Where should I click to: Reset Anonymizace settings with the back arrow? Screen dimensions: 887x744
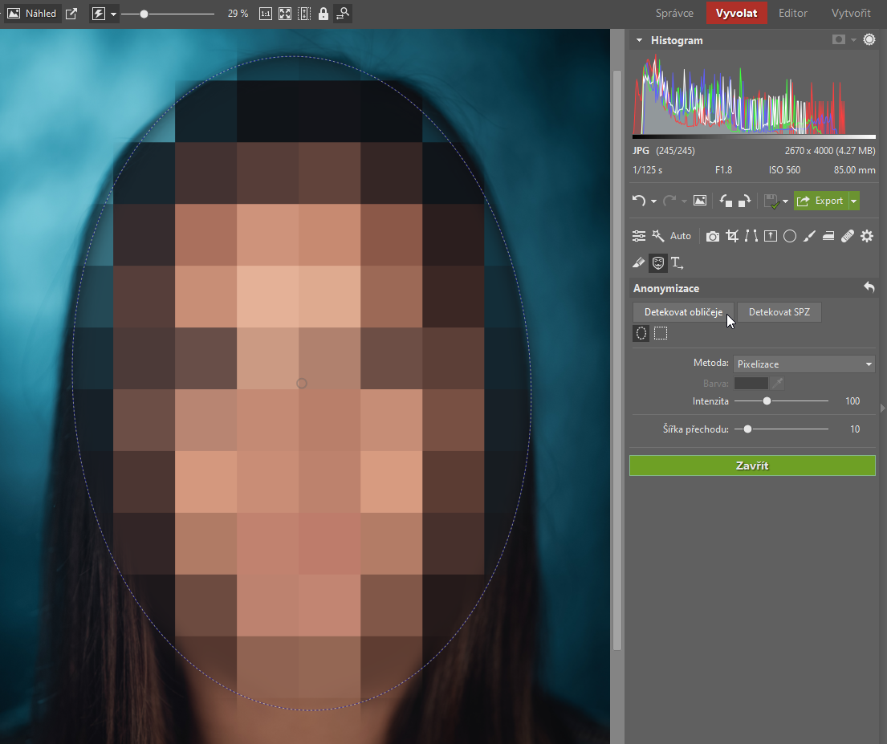[x=869, y=287]
